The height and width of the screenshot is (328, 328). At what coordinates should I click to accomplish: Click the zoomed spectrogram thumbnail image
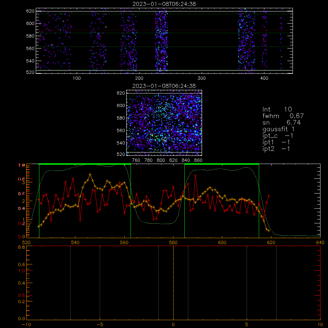coord(164,123)
